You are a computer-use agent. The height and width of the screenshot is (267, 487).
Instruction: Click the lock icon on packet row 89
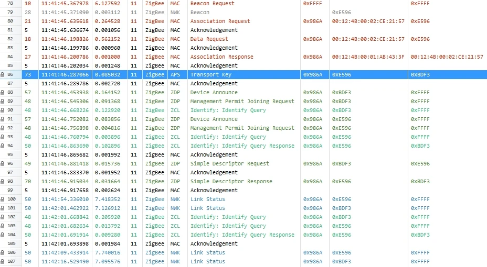(x=3, y=101)
